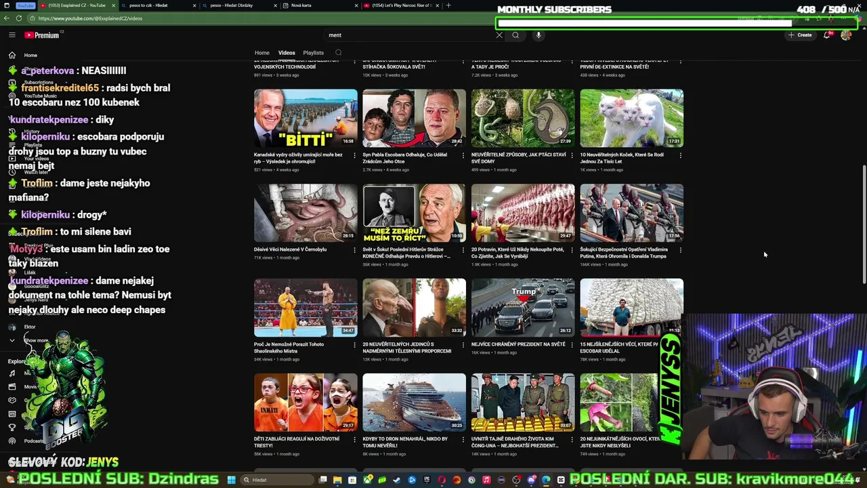Start voice search with microphone icon
This screenshot has height=488, width=867.
[x=538, y=35]
